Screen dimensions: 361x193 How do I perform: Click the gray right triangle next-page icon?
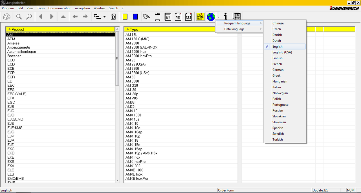click(x=51, y=17)
